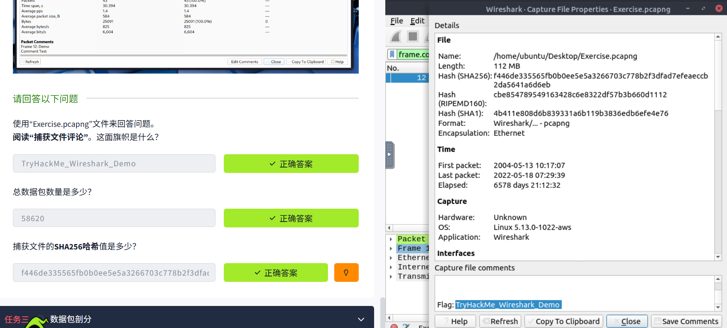The height and width of the screenshot is (328, 727).
Task: Click the splitter handle above Capture file comments
Action: (x=579, y=262)
